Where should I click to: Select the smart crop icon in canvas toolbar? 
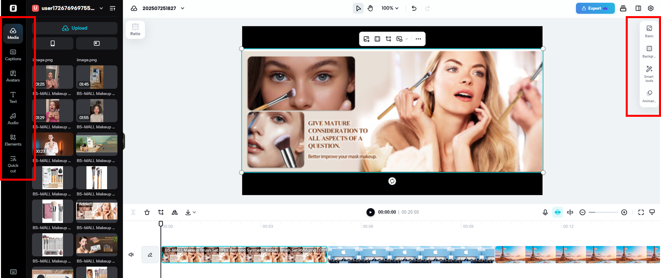[x=388, y=39]
